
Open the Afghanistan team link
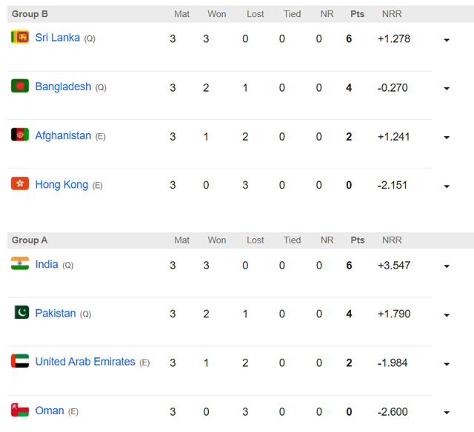(63, 135)
